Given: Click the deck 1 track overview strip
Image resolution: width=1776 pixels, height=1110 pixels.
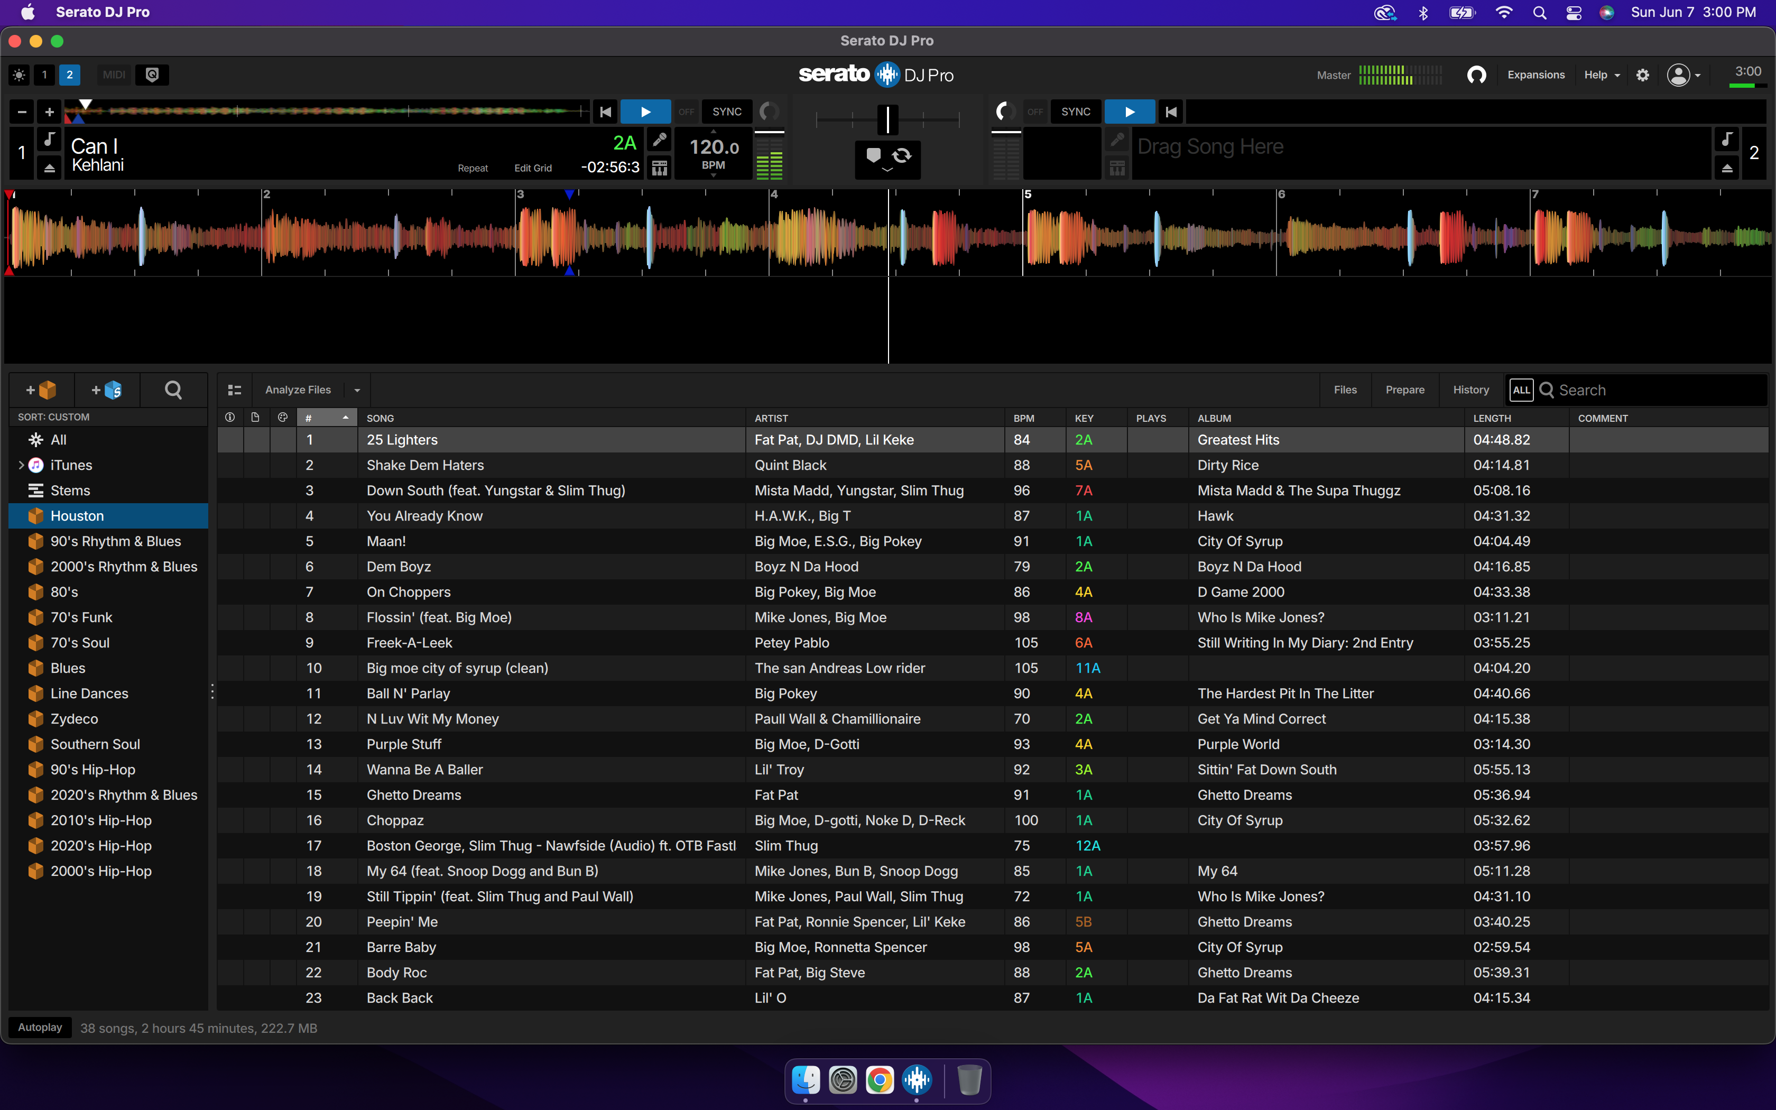Looking at the screenshot, I should (x=327, y=112).
